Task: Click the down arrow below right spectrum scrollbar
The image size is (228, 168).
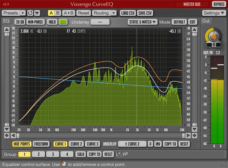Action: (194, 129)
